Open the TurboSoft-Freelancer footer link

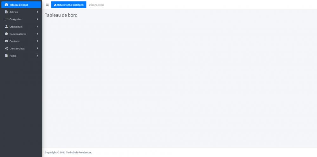pyautogui.click(x=79, y=152)
